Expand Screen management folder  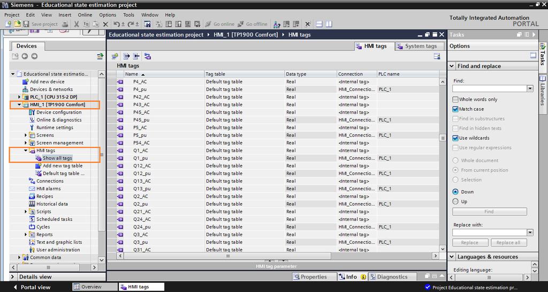pyautogui.click(x=26, y=143)
